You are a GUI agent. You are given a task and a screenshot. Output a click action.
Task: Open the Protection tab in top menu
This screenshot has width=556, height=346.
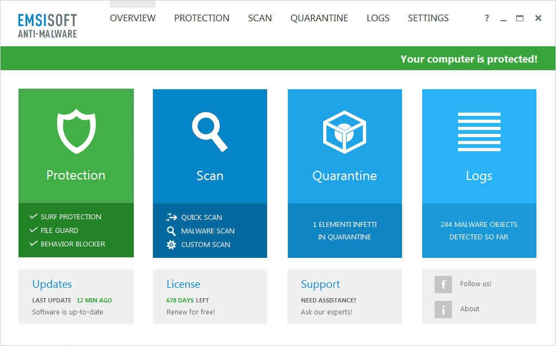(202, 18)
